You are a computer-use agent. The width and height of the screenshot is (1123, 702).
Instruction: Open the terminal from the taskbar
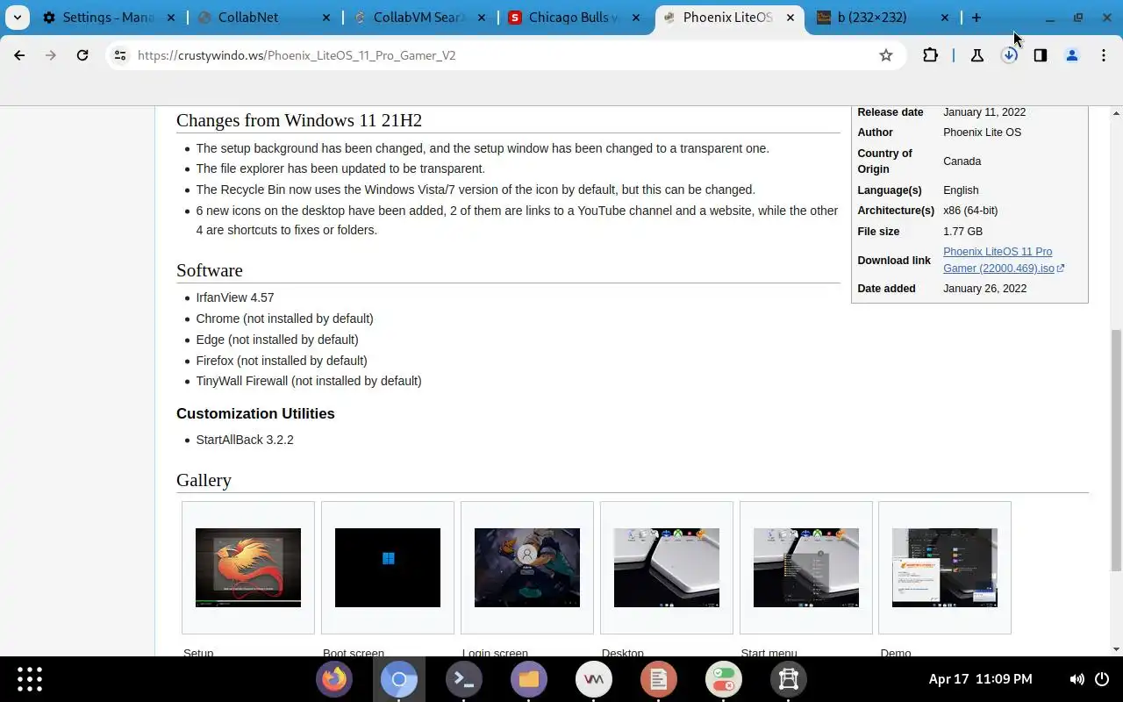click(464, 679)
